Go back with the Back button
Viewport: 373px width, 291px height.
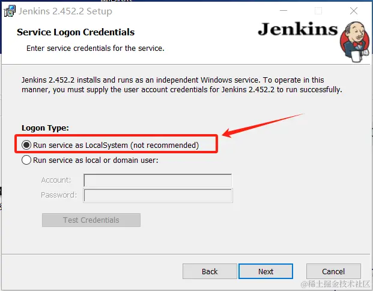[x=210, y=271]
